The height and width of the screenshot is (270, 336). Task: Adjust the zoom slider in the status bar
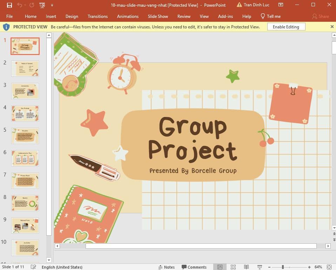coord(283,267)
